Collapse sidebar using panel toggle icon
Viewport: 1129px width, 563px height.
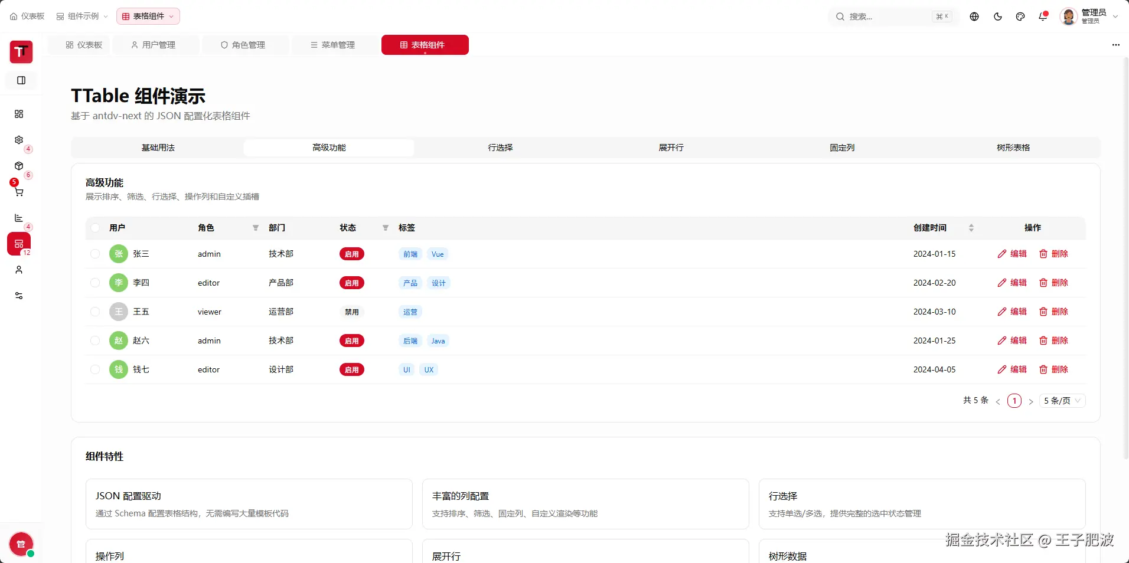tap(21, 80)
